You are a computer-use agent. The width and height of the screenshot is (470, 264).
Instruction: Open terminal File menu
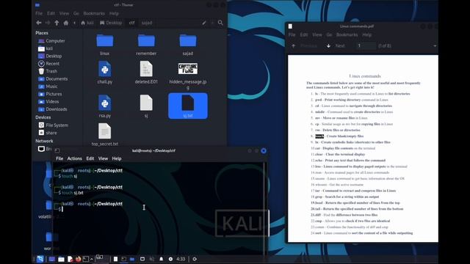point(59,158)
